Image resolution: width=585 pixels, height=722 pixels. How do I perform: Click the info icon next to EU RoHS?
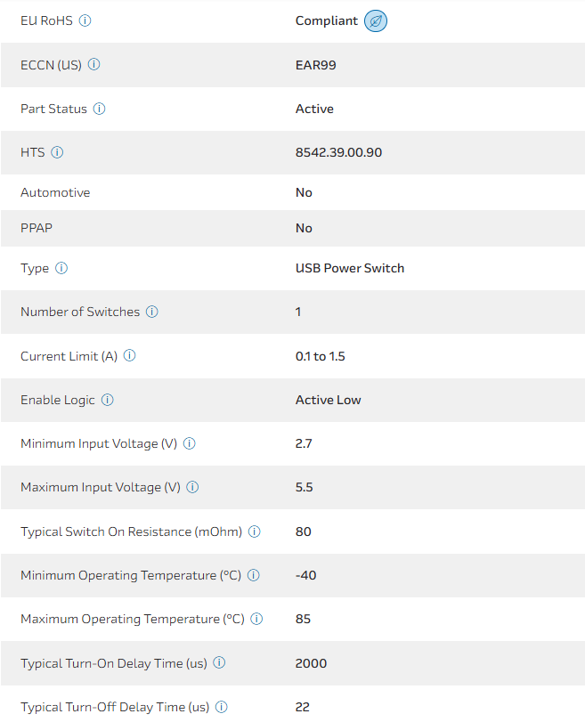tap(85, 20)
